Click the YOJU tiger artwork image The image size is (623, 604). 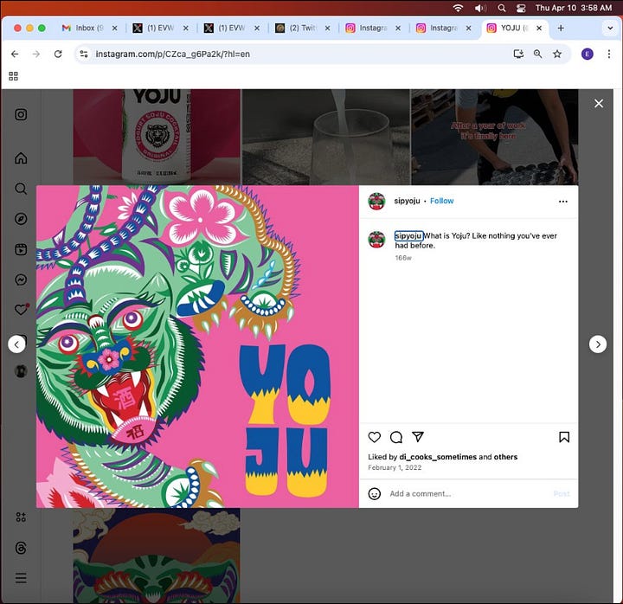[x=197, y=346]
